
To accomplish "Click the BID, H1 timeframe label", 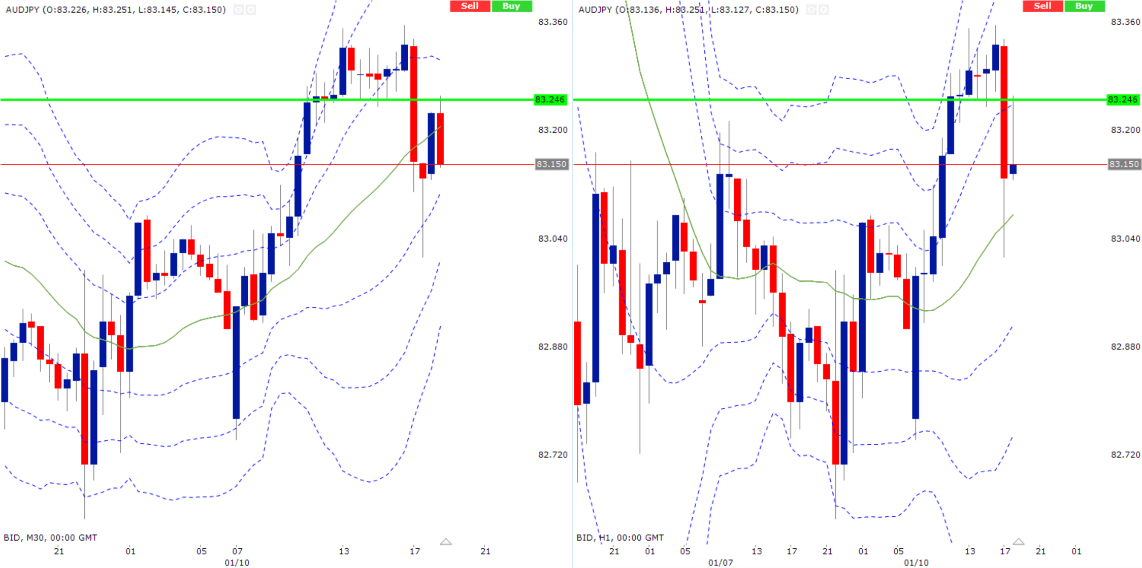I will (x=619, y=538).
